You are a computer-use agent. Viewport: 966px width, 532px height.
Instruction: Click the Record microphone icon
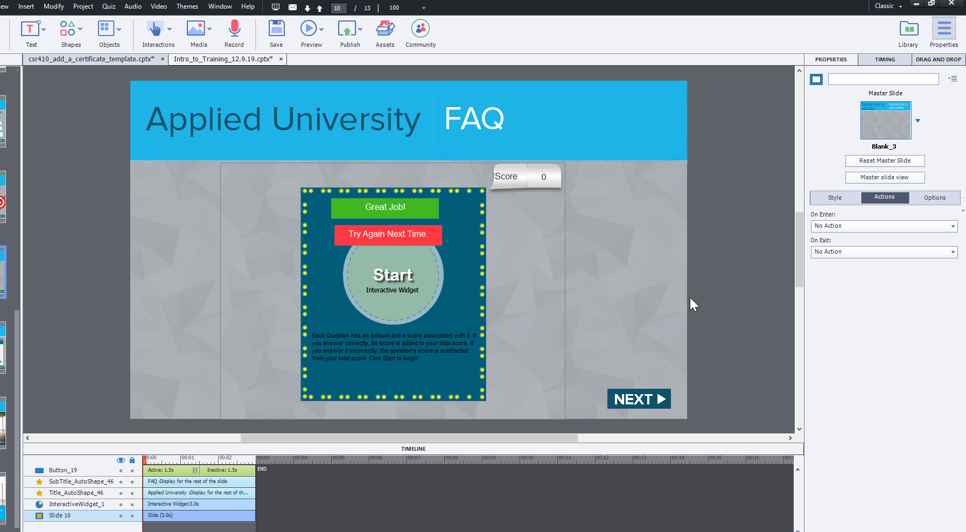click(x=234, y=29)
